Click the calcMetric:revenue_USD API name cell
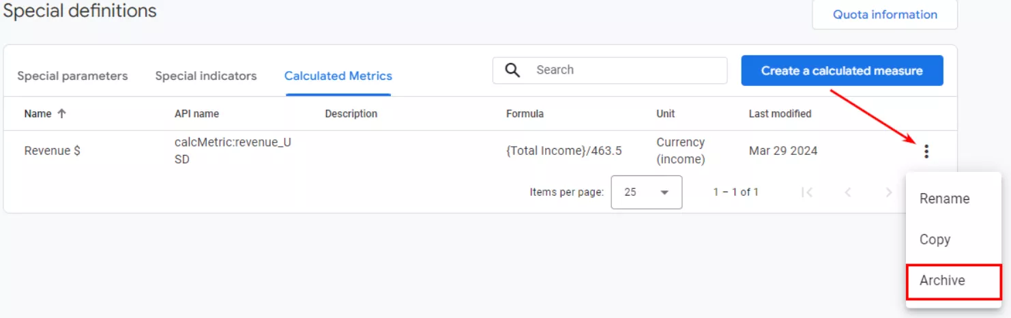Image resolution: width=1011 pixels, height=318 pixels. pyautogui.click(x=233, y=151)
